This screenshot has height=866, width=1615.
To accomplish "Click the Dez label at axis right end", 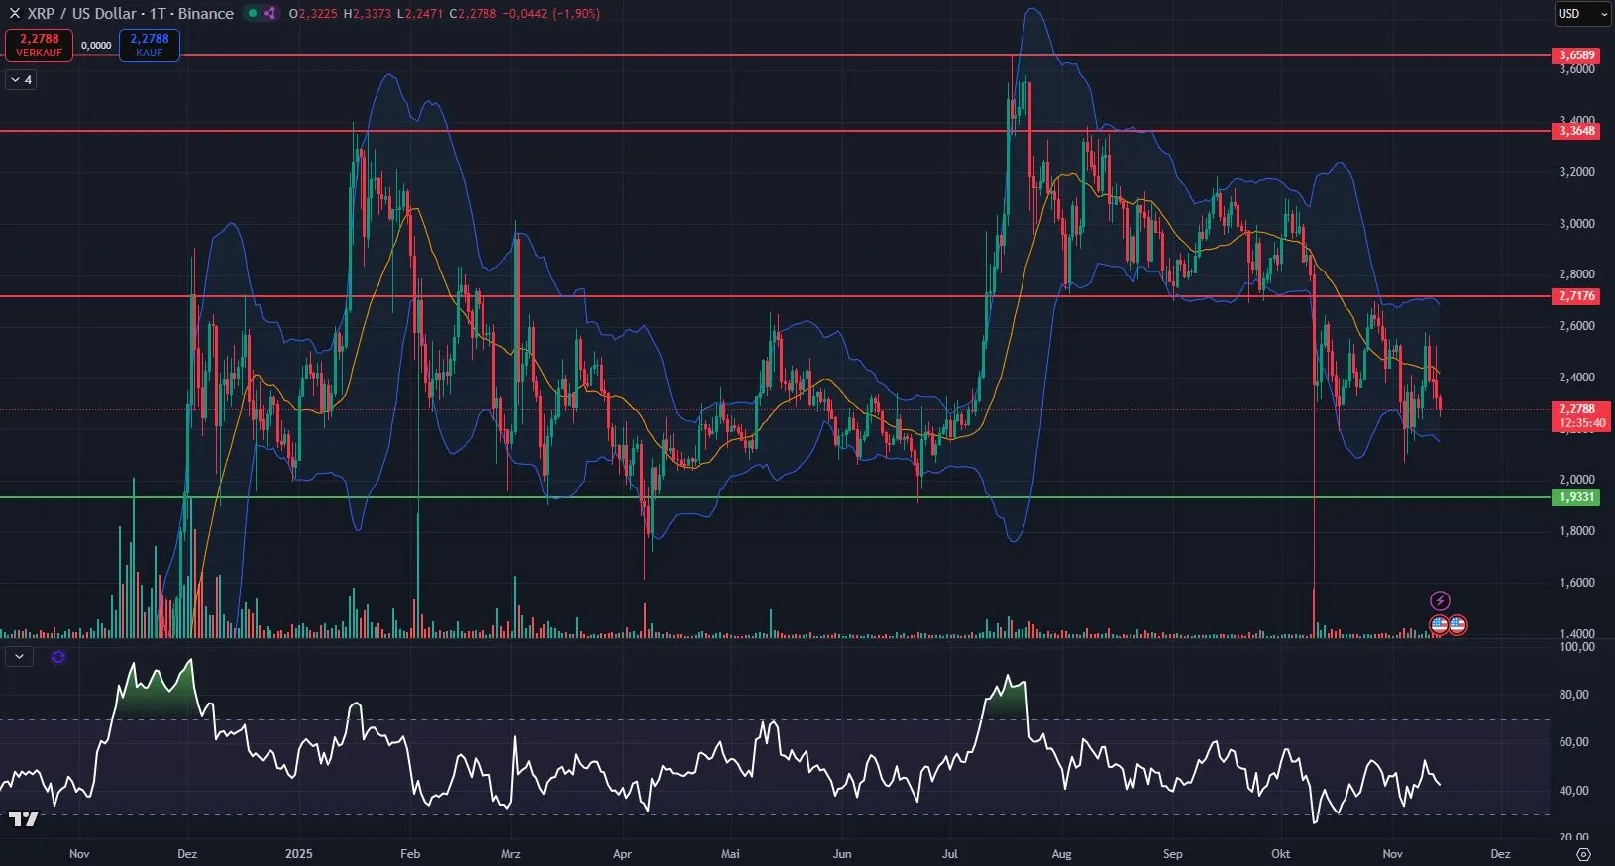I will pos(1500,853).
